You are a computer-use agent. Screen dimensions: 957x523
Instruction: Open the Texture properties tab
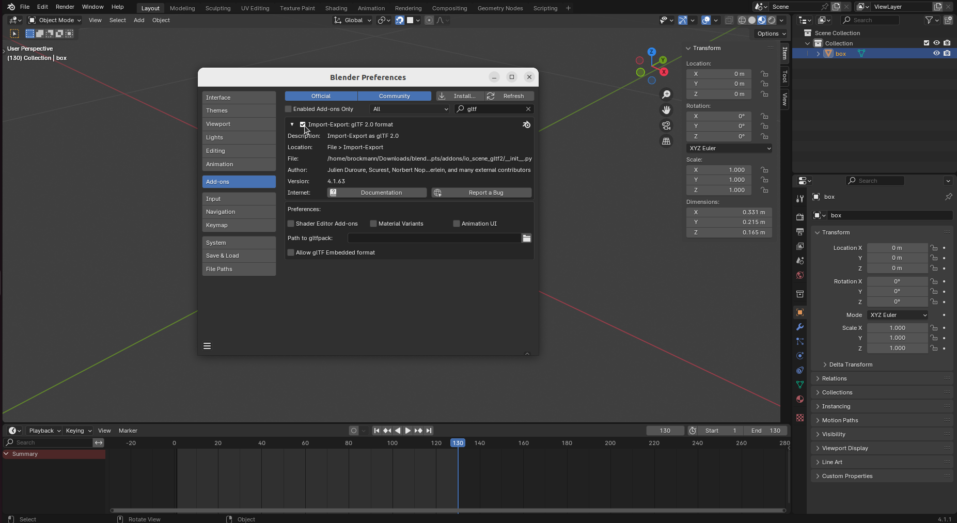tap(800, 418)
